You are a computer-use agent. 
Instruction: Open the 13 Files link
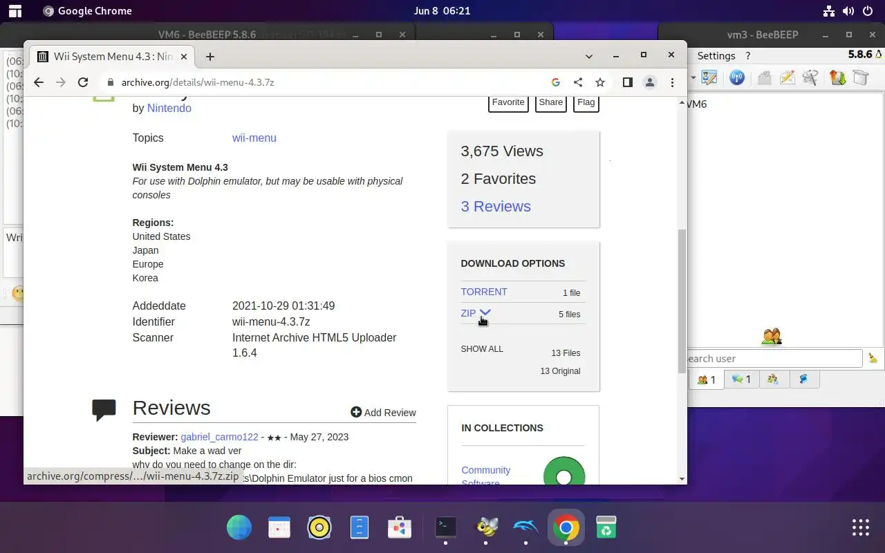tap(566, 353)
